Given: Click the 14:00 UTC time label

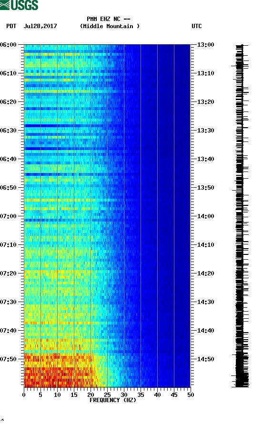Looking at the screenshot, I should tap(205, 216).
